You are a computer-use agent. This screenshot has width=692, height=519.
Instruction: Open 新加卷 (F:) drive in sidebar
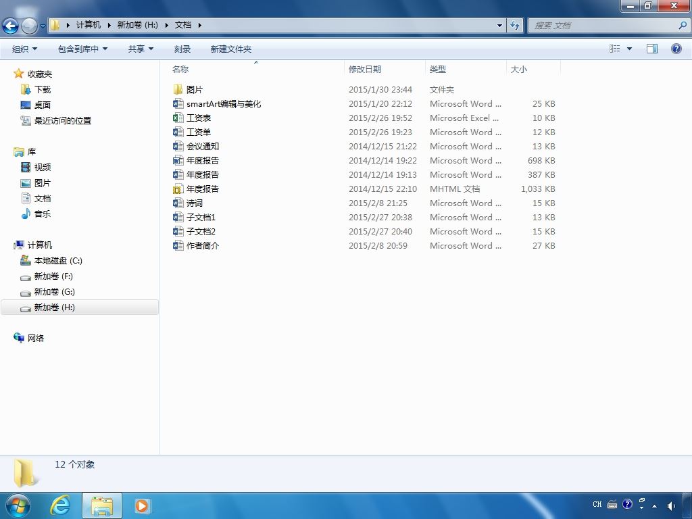point(53,276)
